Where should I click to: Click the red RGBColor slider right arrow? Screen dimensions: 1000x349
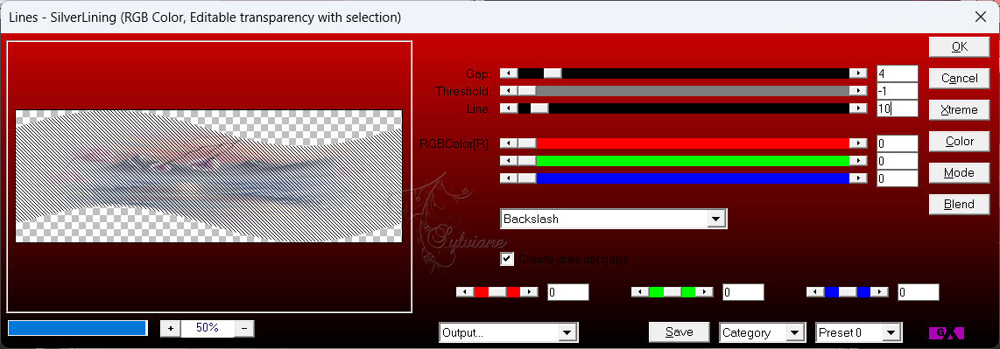pos(858,143)
